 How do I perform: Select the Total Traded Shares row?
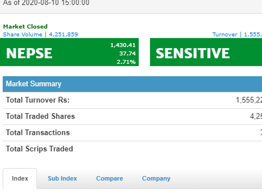click(132, 117)
